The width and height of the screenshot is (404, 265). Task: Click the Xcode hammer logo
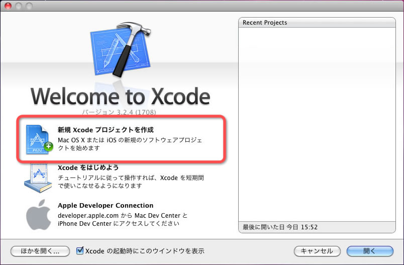click(x=120, y=49)
